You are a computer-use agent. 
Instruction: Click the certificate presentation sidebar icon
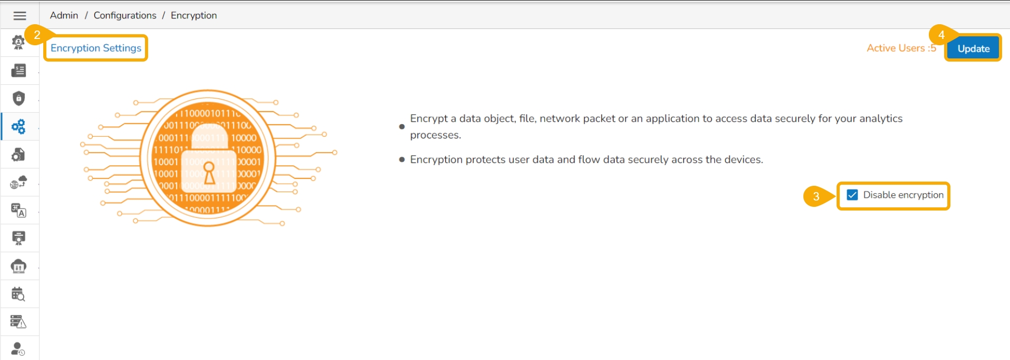[x=18, y=238]
